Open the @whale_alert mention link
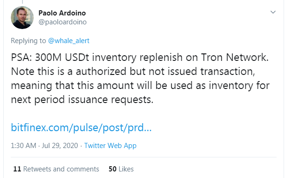Screen dimensions: 285x178 pos(69,41)
